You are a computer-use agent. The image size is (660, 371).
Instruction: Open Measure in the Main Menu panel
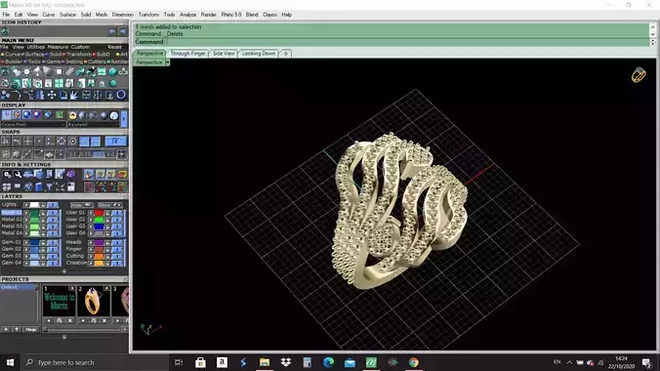58,47
